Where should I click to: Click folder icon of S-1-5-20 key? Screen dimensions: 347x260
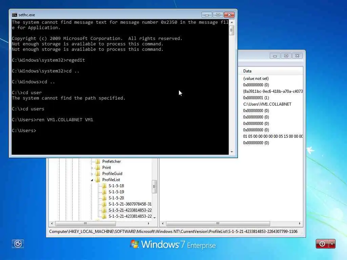[104, 198]
